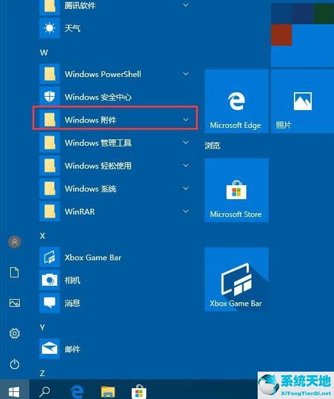Open the Microsoft Store tile
Screen dimensions: 334x399
pyautogui.click(x=237, y=190)
